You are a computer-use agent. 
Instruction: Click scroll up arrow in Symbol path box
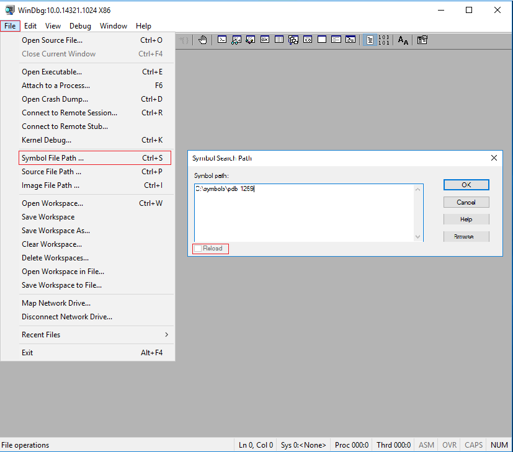tap(417, 189)
